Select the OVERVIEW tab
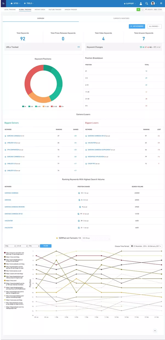The width and height of the screenshot is (165, 340). [x=41, y=18]
